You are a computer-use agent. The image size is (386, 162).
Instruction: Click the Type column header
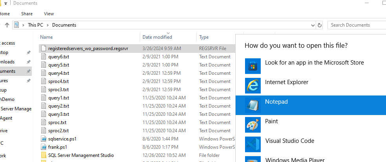204,37
